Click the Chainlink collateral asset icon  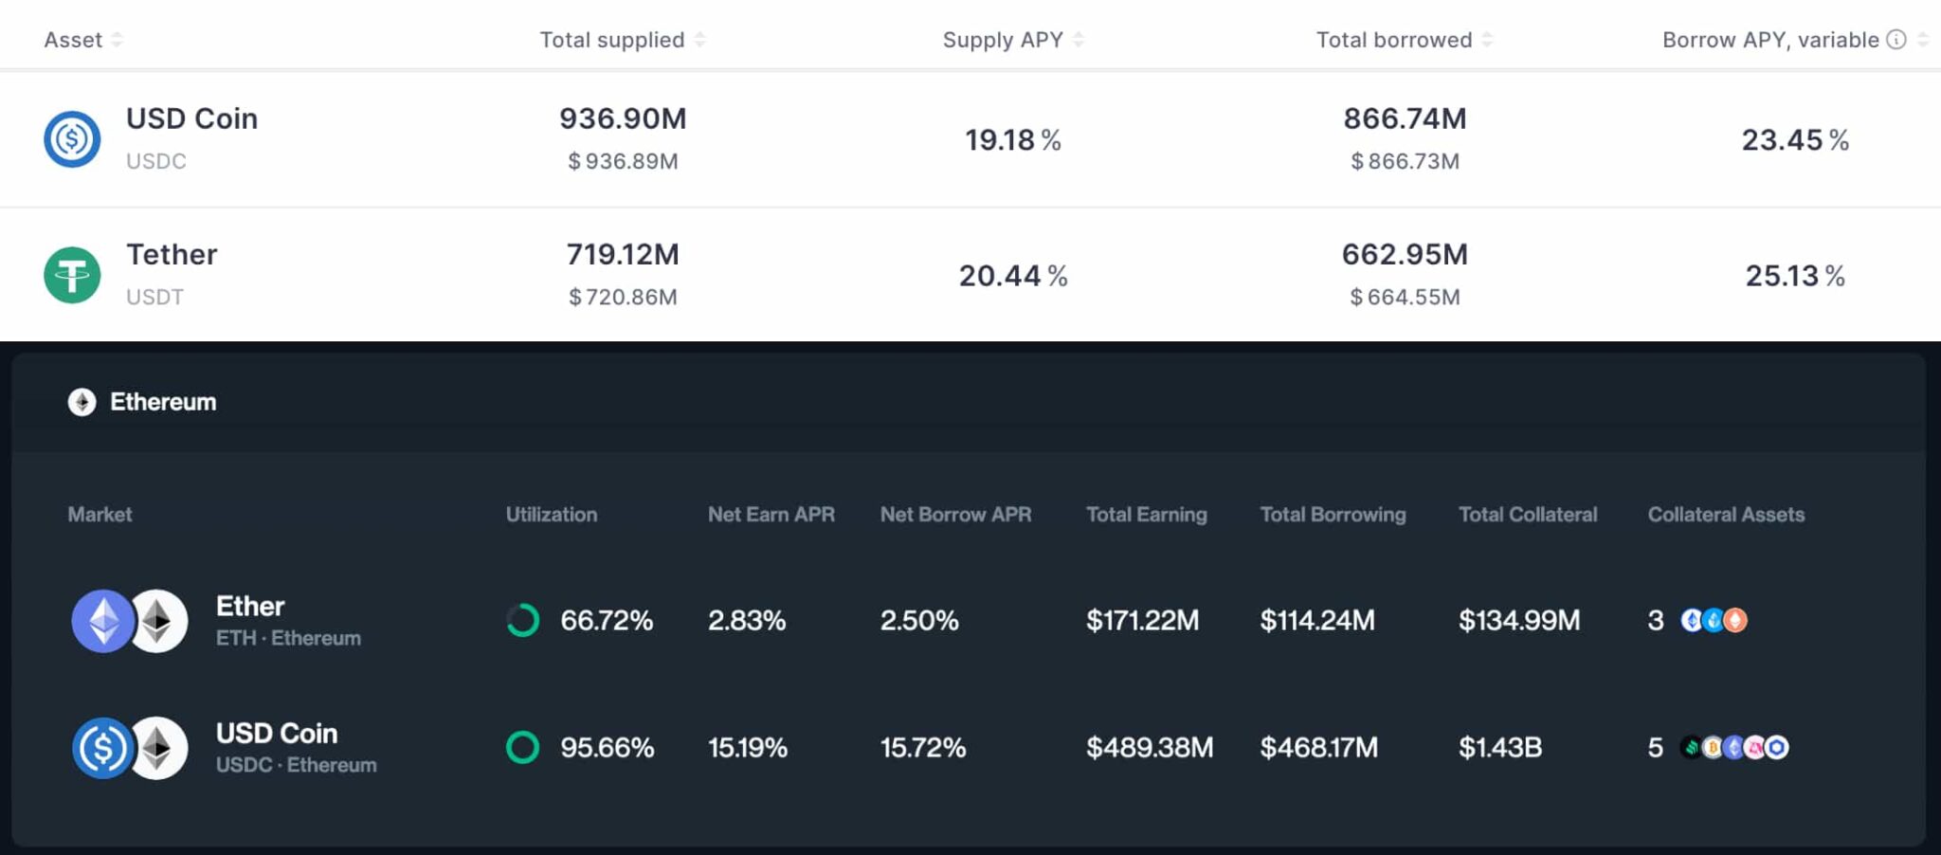tap(1776, 748)
